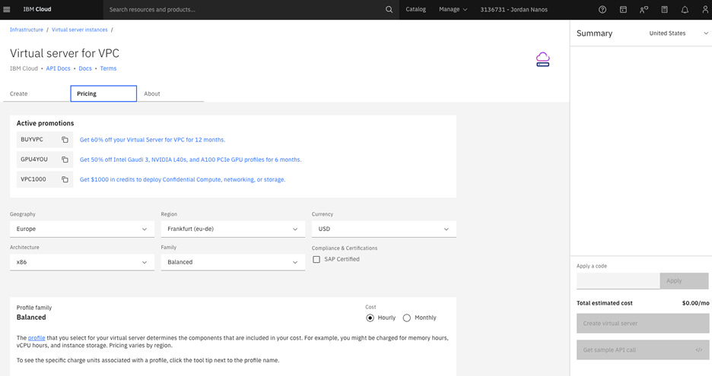Copy the BUYVPC promo code
The width and height of the screenshot is (712, 376).
coord(65,140)
